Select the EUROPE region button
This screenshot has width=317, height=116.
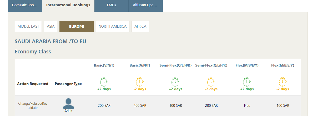pyautogui.click(x=77, y=27)
